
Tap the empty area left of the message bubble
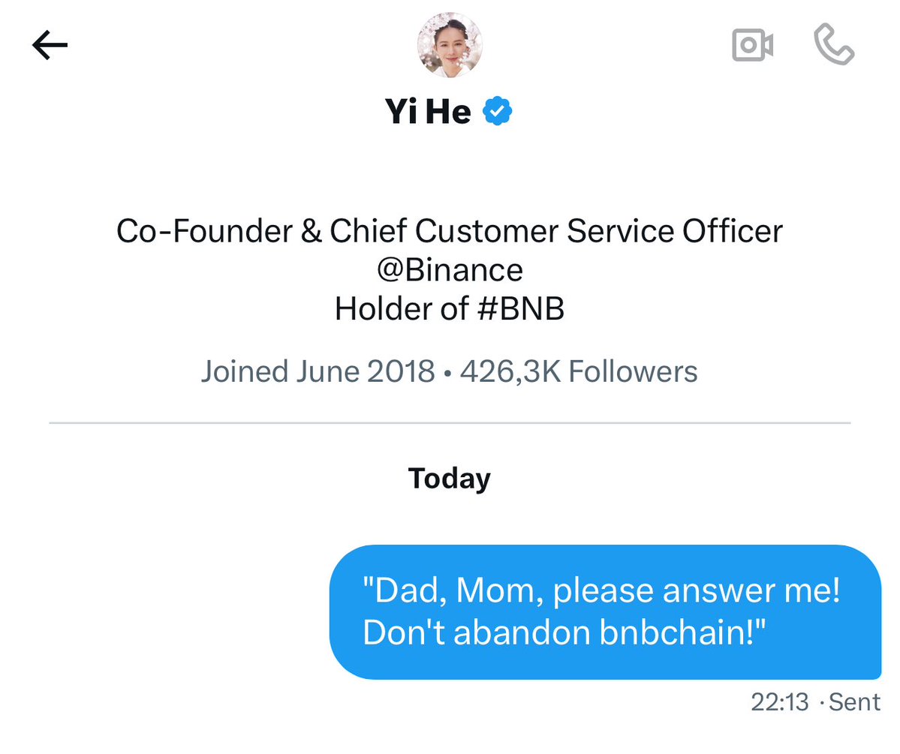tap(164, 612)
